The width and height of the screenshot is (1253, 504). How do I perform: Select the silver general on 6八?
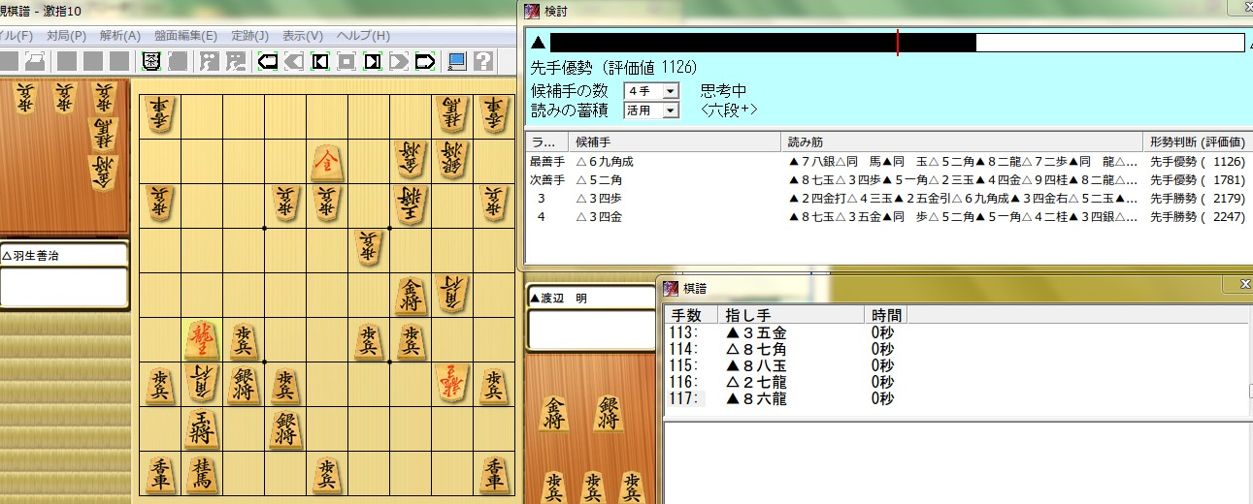click(285, 429)
